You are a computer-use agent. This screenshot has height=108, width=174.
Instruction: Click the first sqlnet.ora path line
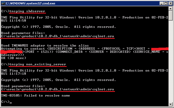[57, 36]
